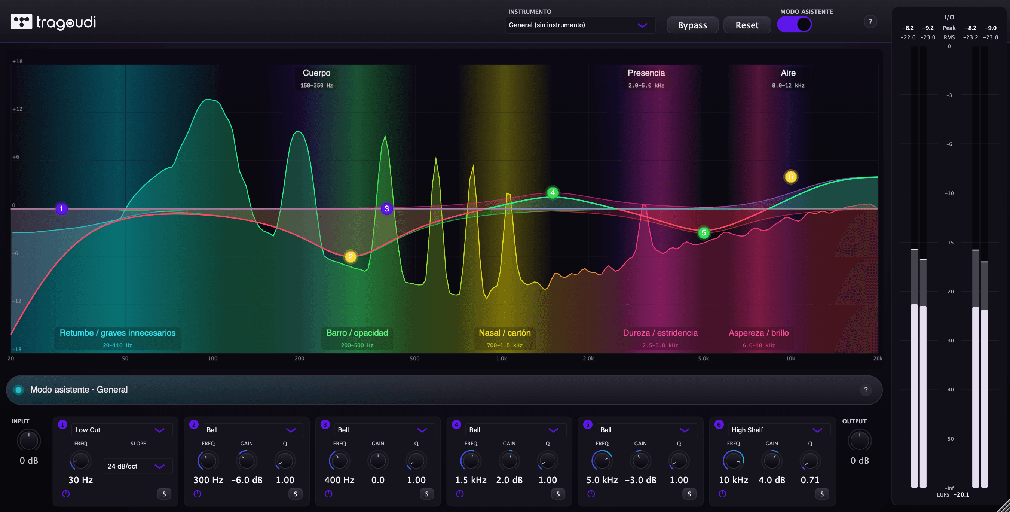Click the Aire 8.0-12 kHz zone label
Screen dimensions: 1010x512
tap(788, 79)
